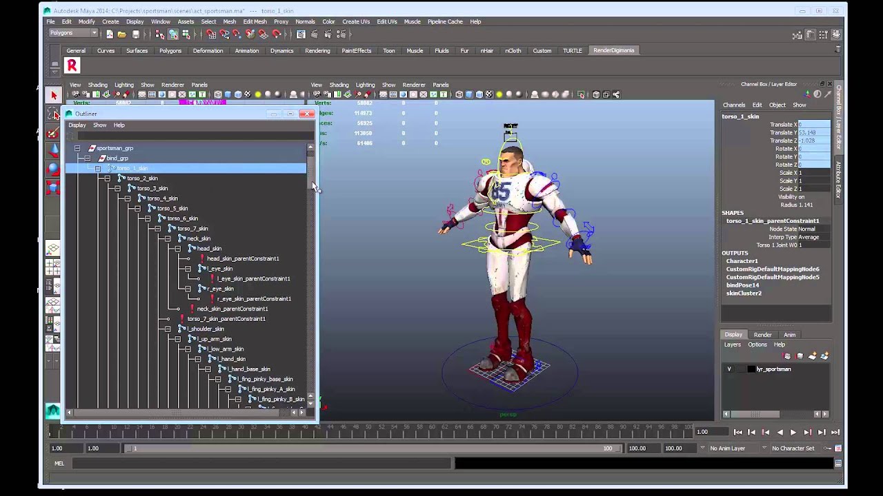Click go to start of playback range
Image resolution: width=883 pixels, height=496 pixels.
[737, 433]
